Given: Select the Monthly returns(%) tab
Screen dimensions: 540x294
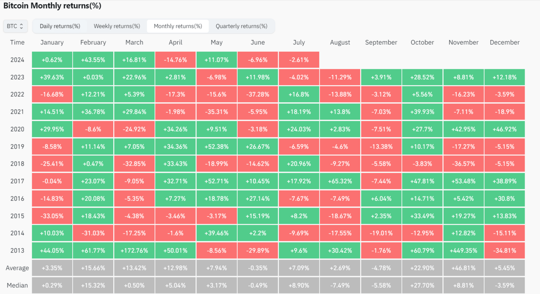Looking at the screenshot, I should pos(178,26).
